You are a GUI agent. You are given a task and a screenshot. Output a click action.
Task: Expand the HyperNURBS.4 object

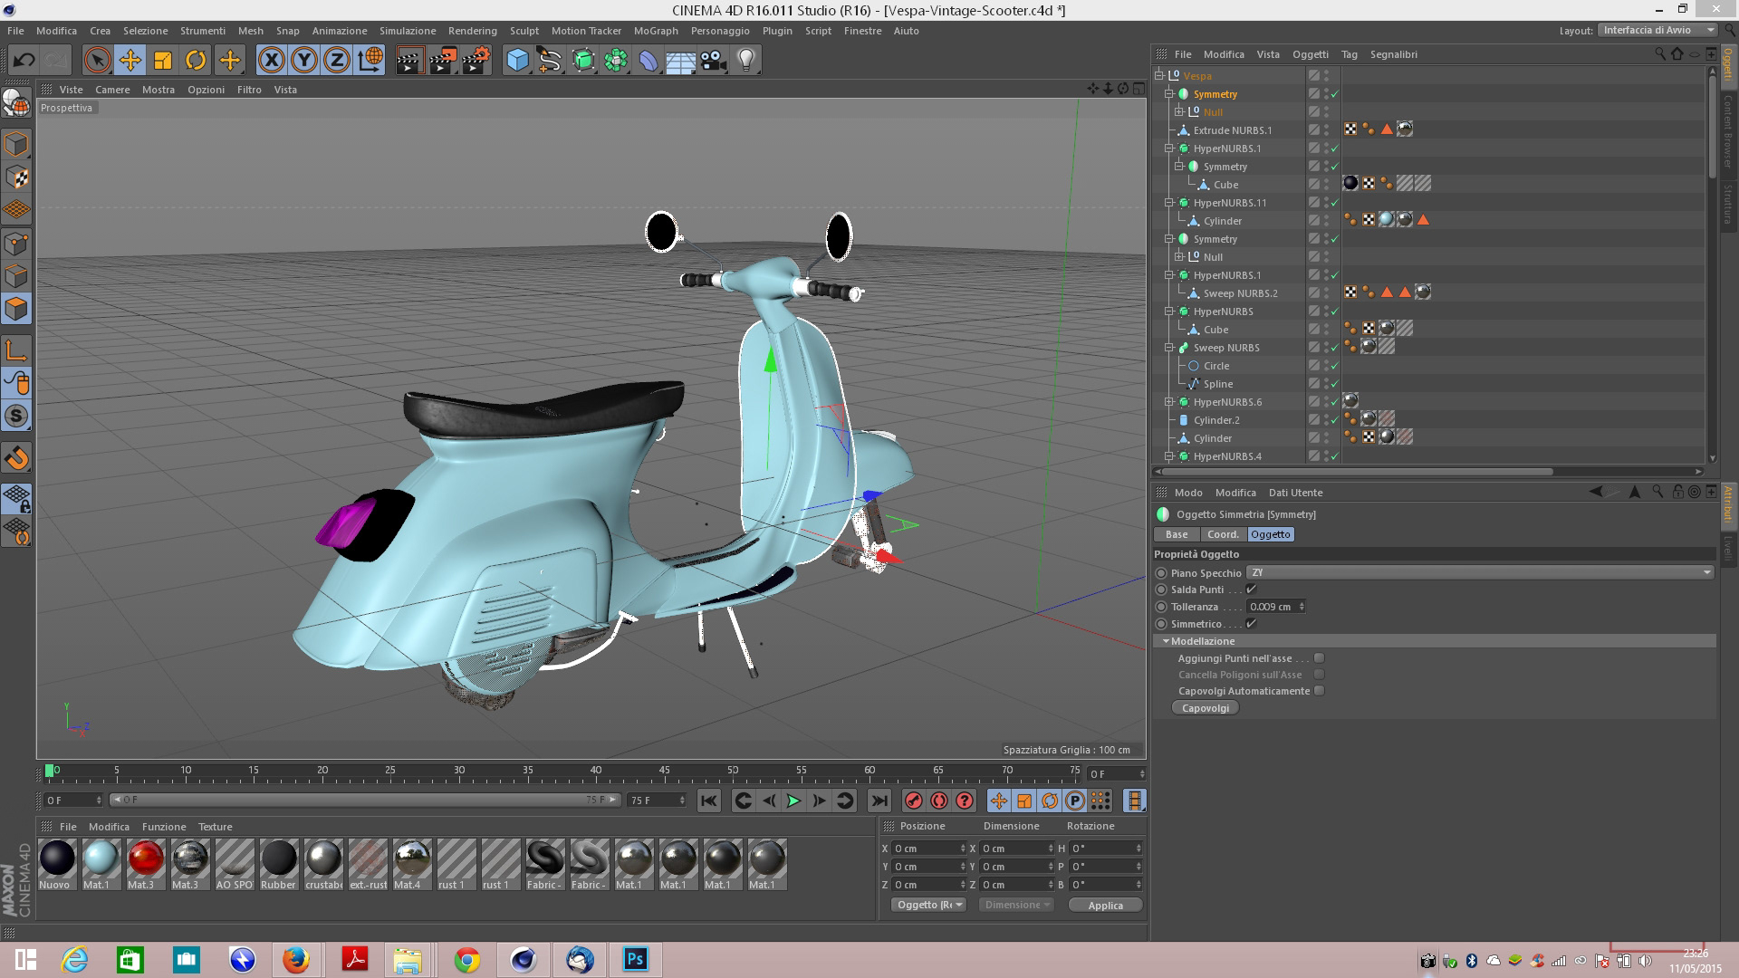(1169, 456)
